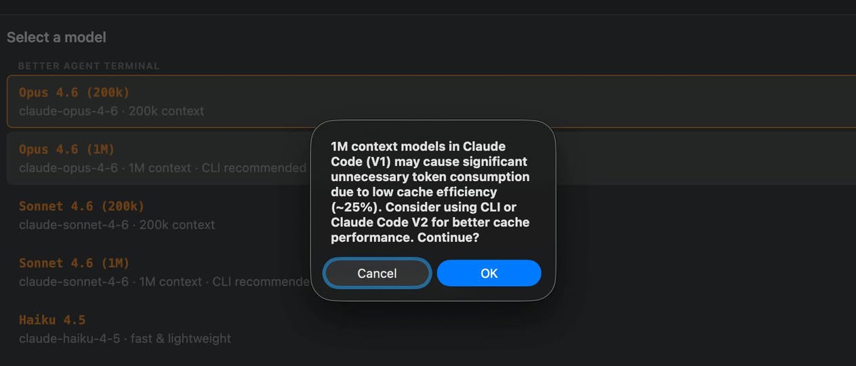856x366 pixels.
Task: Click the "Continue?" text in the dialog
Action: click(448, 238)
